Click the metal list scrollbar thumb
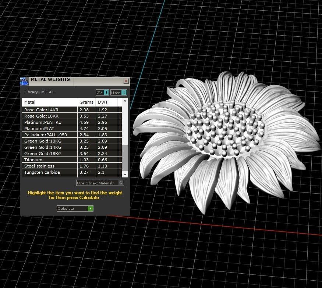The height and width of the screenshot is (288, 322). 125,158
